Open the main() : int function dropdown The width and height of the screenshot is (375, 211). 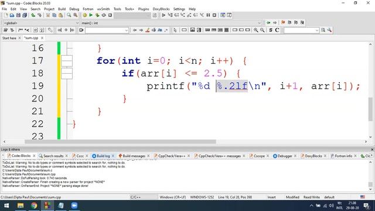(171, 23)
